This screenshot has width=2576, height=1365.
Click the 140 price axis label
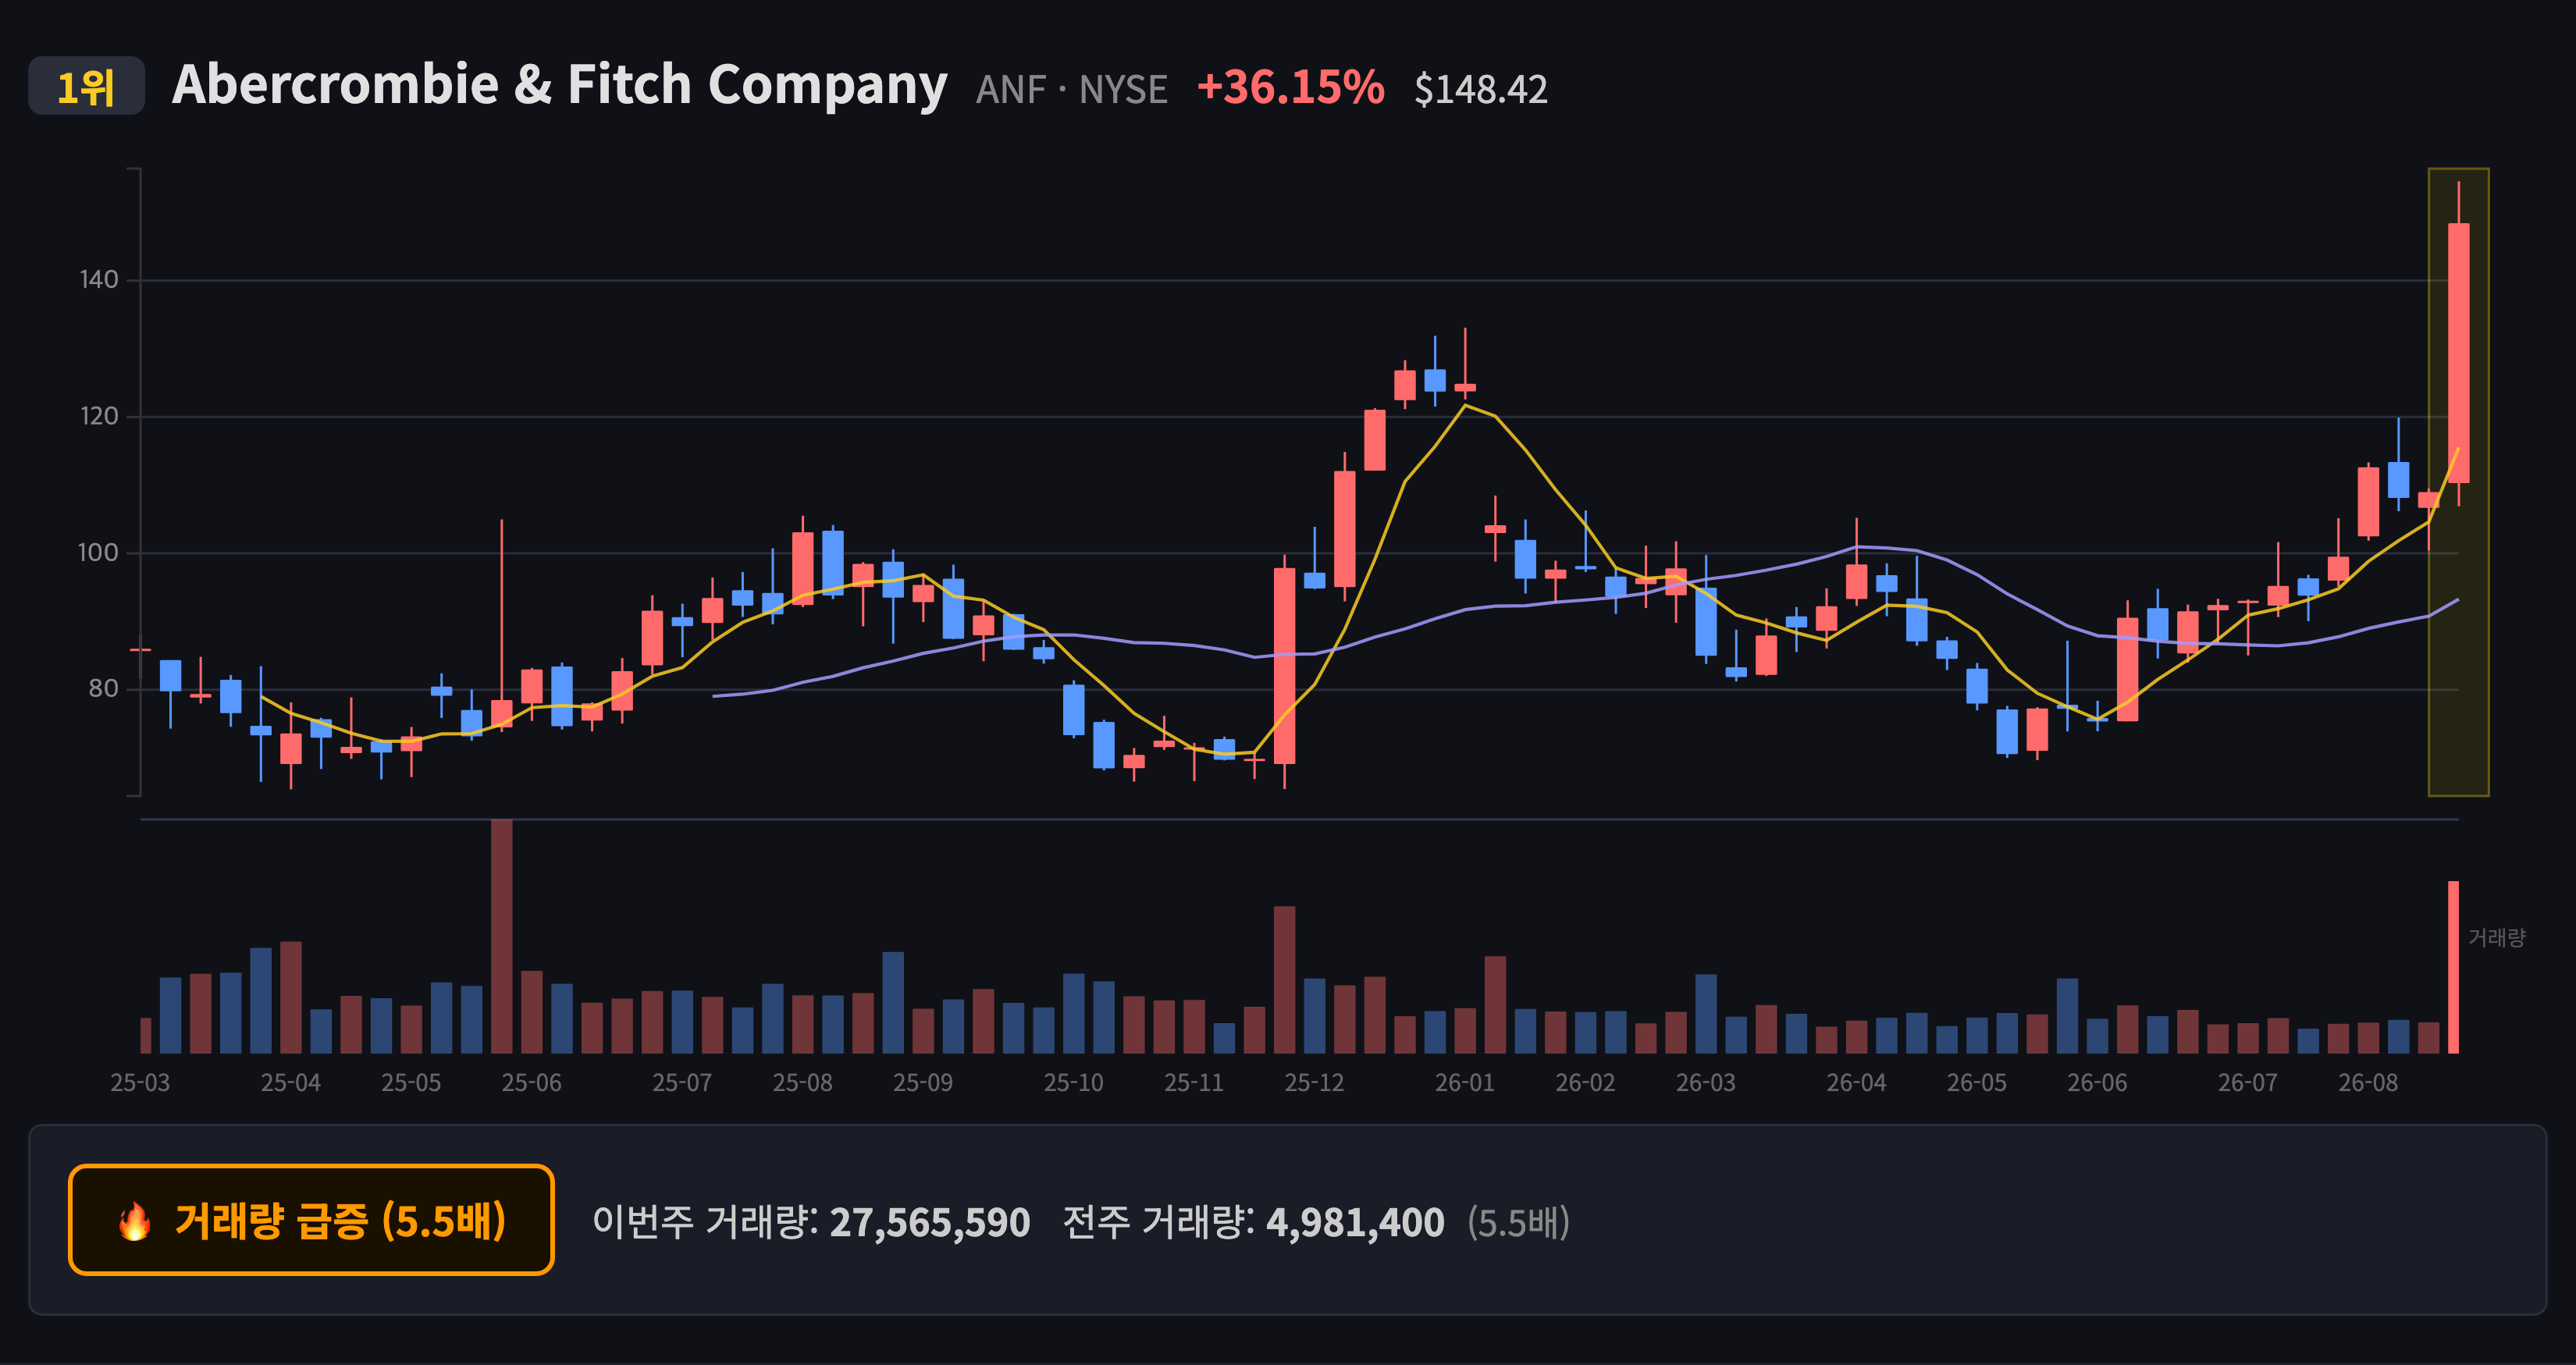click(99, 280)
